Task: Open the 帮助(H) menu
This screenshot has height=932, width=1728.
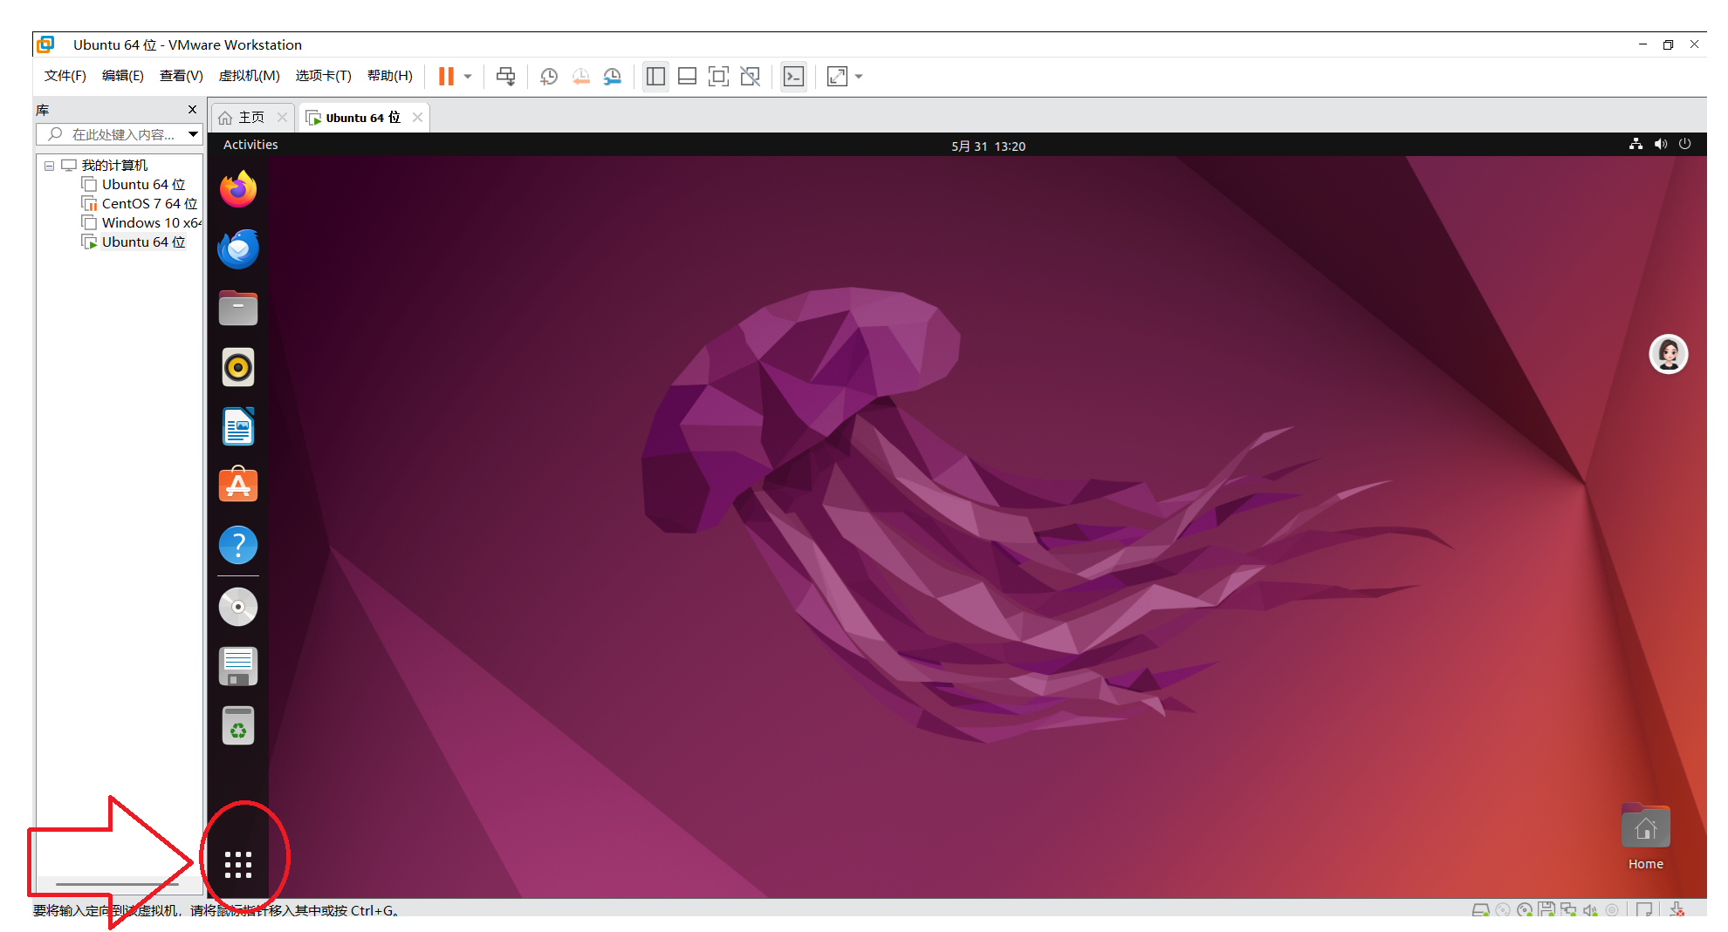Action: tap(389, 76)
